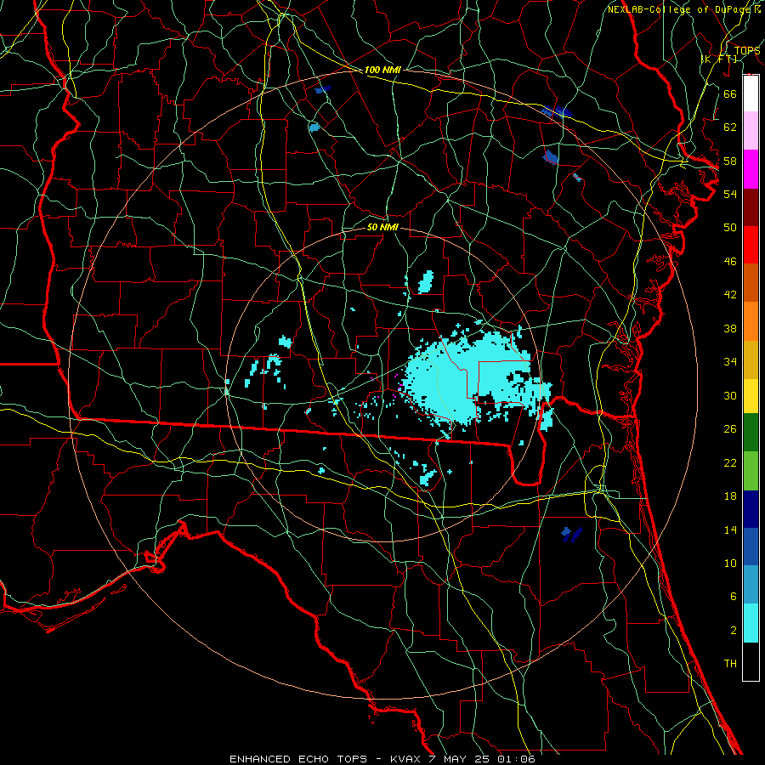The image size is (765, 765).
Task: Click the dark blue echo pair in the southeast
Action: [572, 534]
